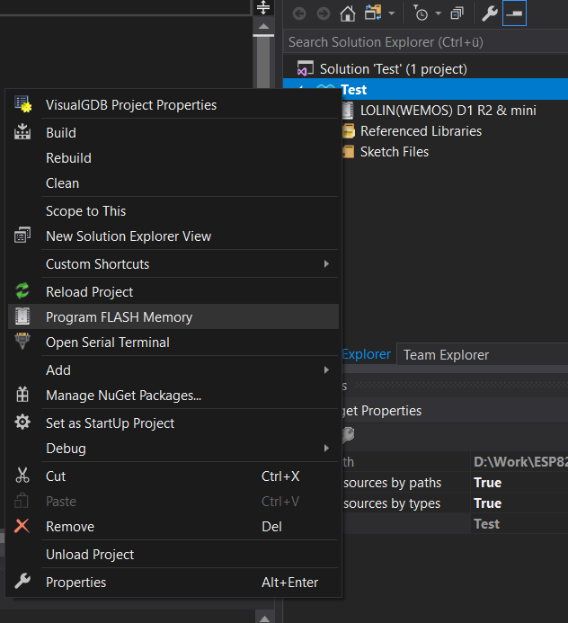Click the red X Remove icon
The width and height of the screenshot is (568, 623).
click(22, 526)
